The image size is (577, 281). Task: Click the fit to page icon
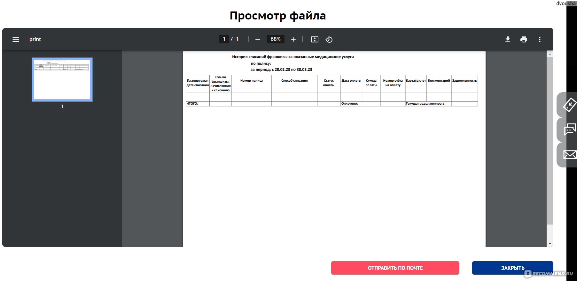[315, 39]
